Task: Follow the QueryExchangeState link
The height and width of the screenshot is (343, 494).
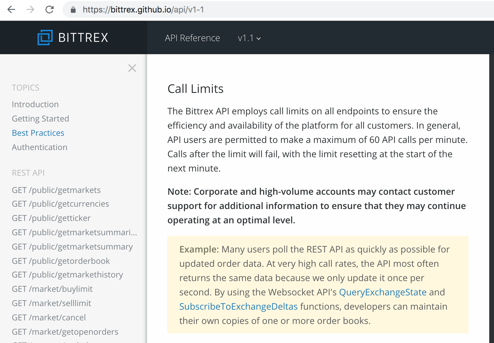Action: pos(383,292)
